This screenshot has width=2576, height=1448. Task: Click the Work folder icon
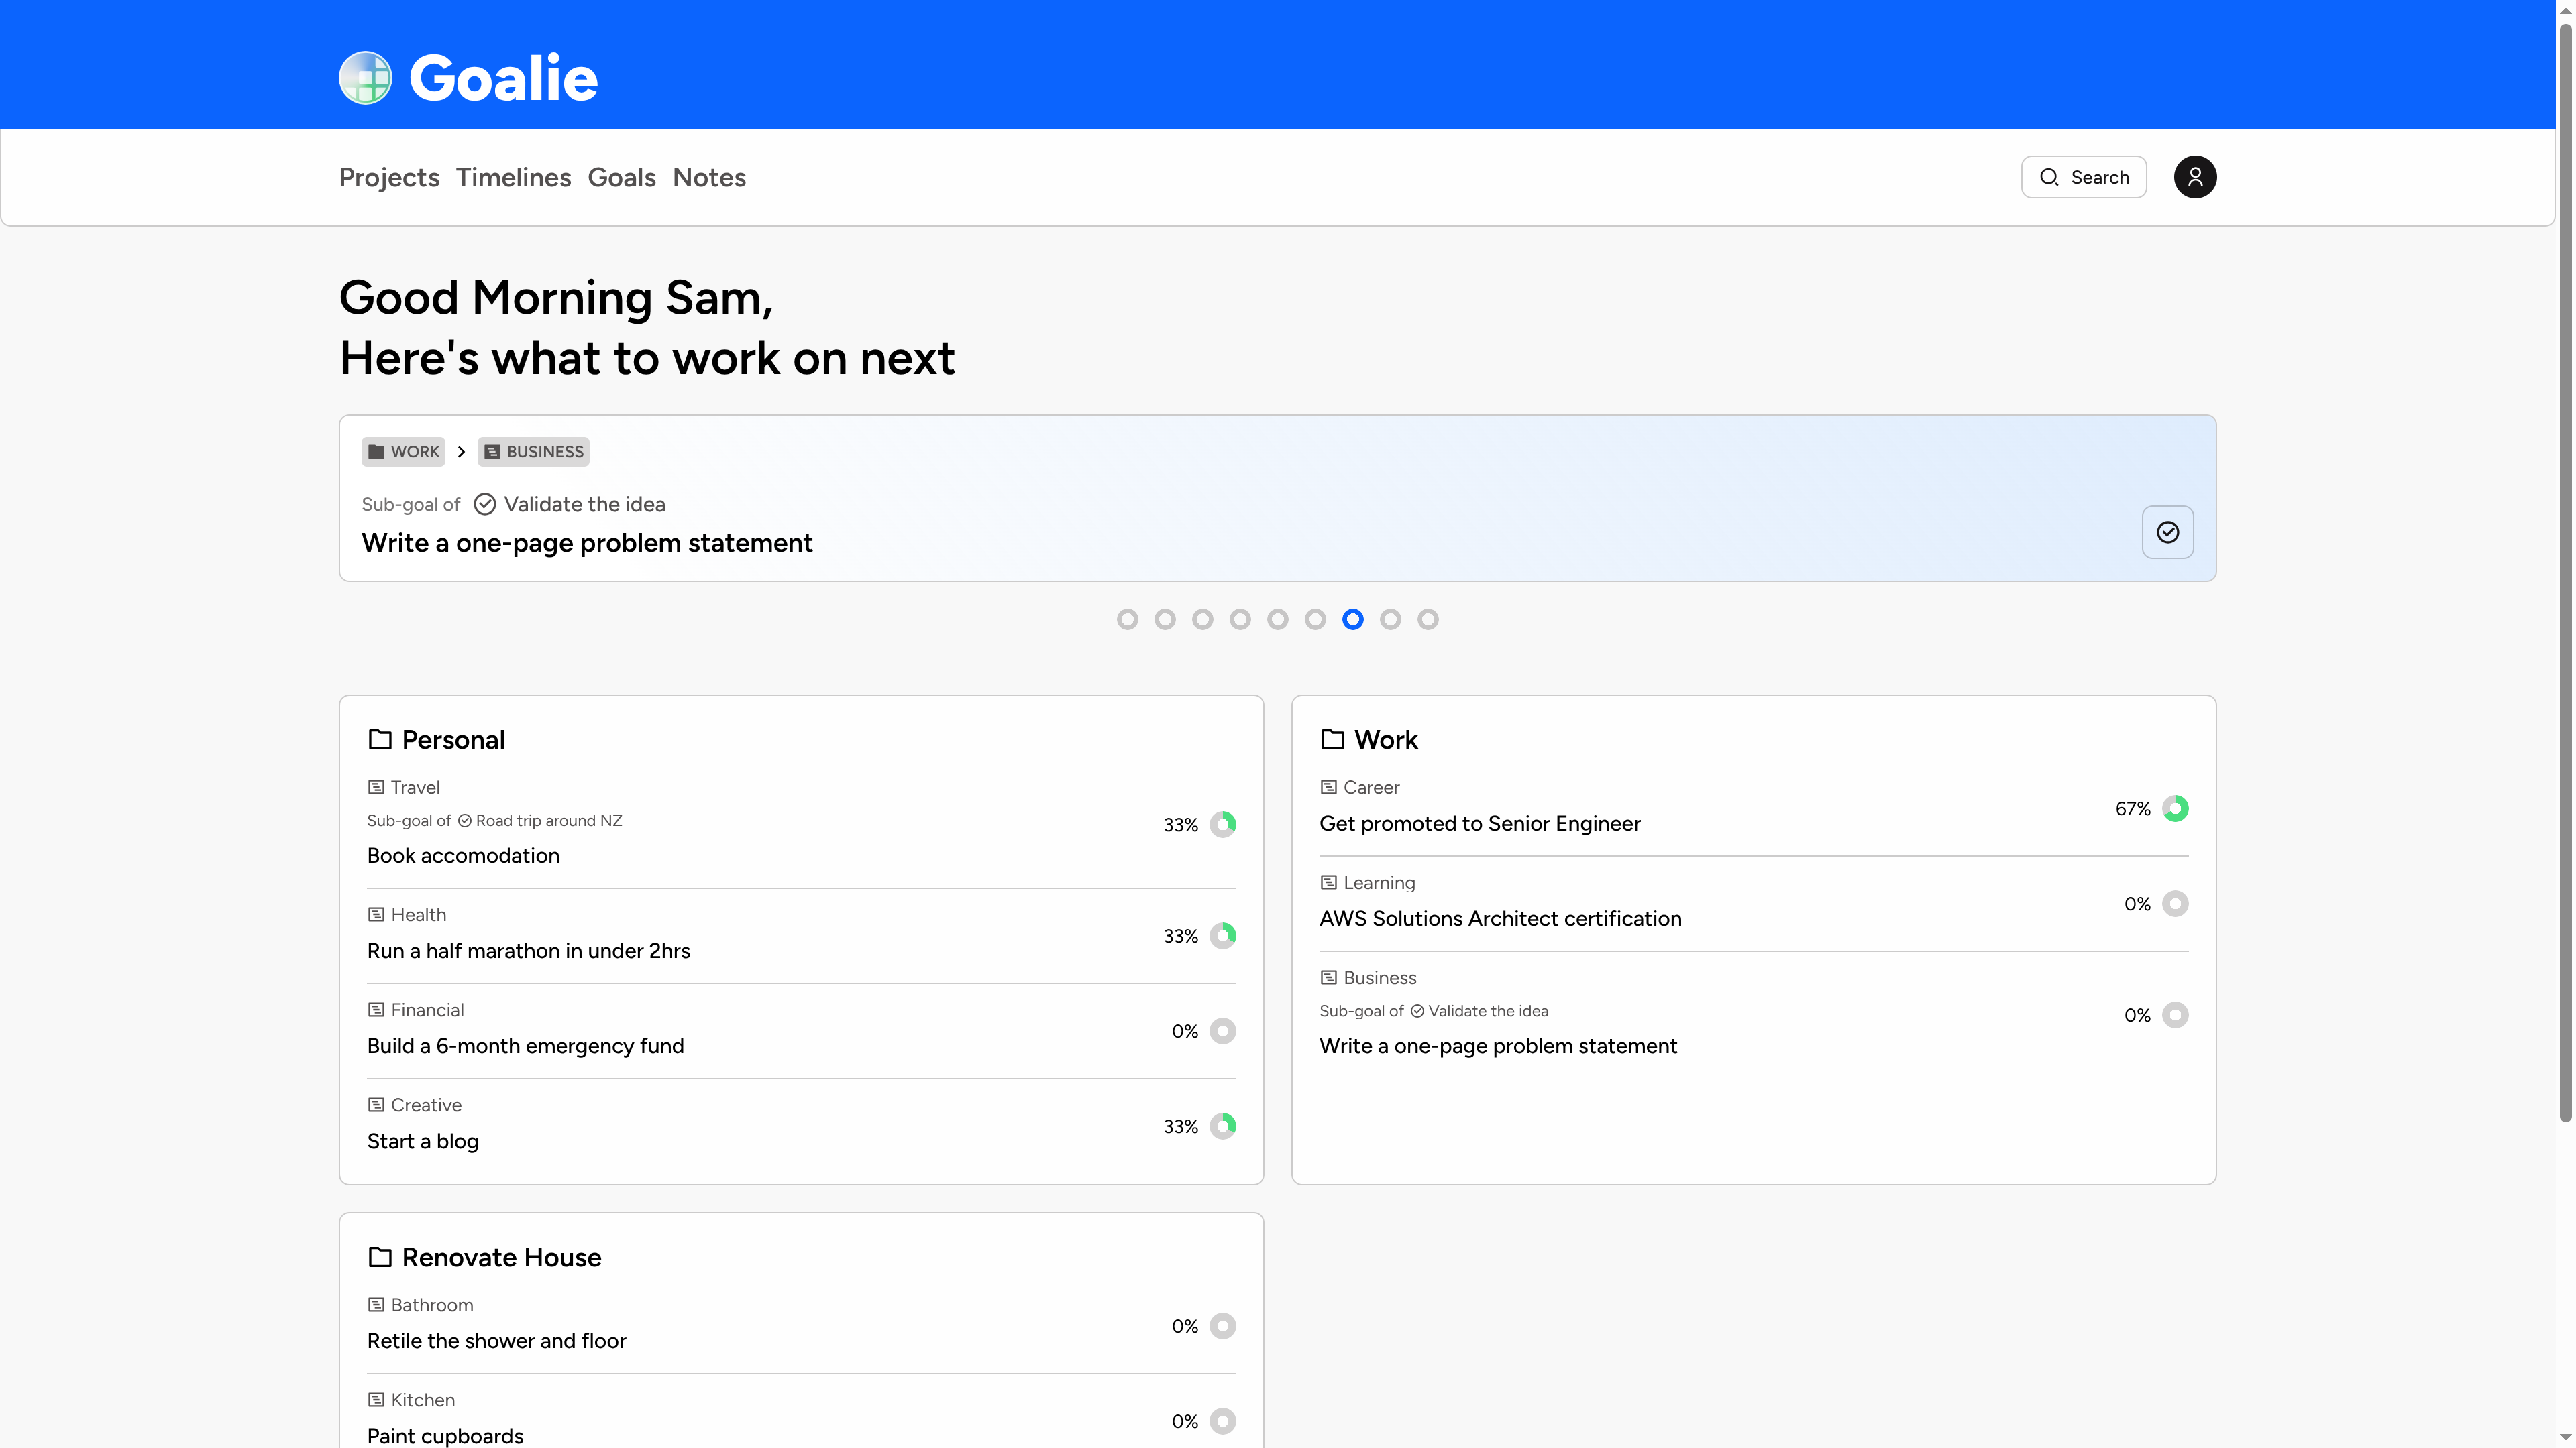[1332, 739]
